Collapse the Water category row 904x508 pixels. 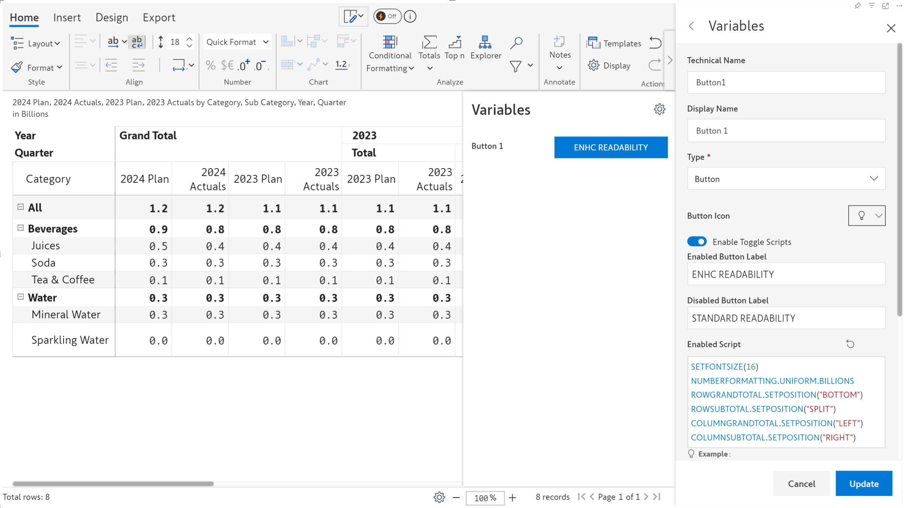click(x=21, y=297)
